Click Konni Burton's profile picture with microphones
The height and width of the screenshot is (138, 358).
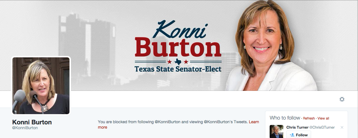(x=41, y=86)
